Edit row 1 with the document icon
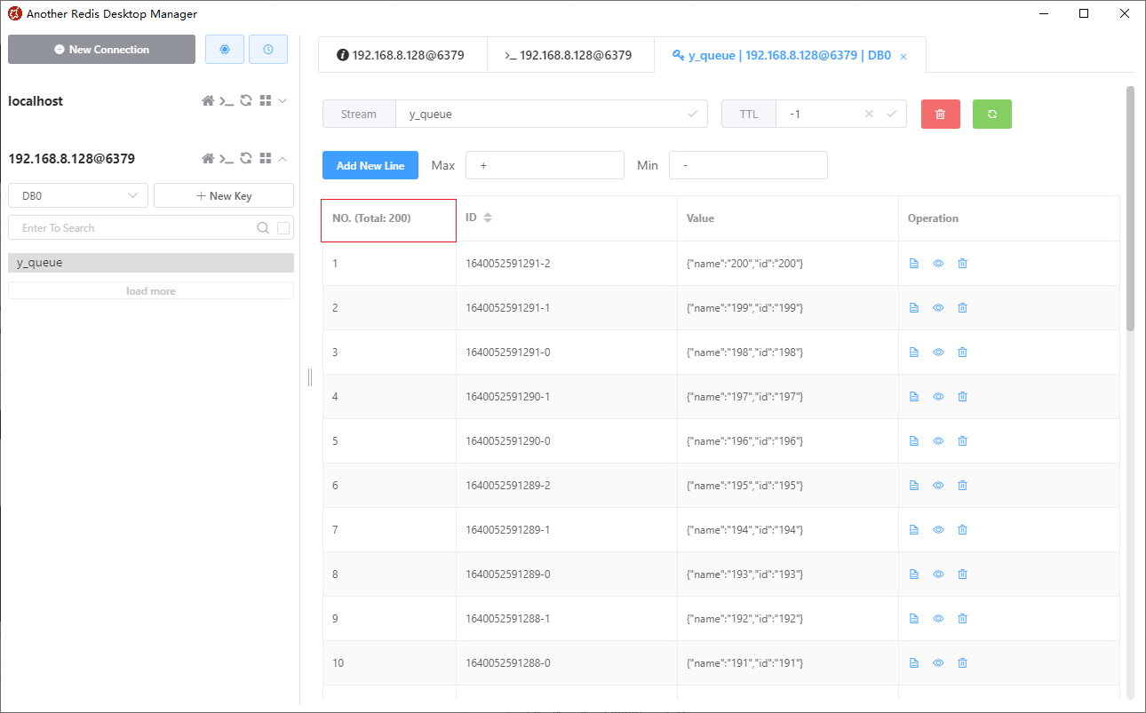This screenshot has width=1146, height=713. tap(914, 263)
